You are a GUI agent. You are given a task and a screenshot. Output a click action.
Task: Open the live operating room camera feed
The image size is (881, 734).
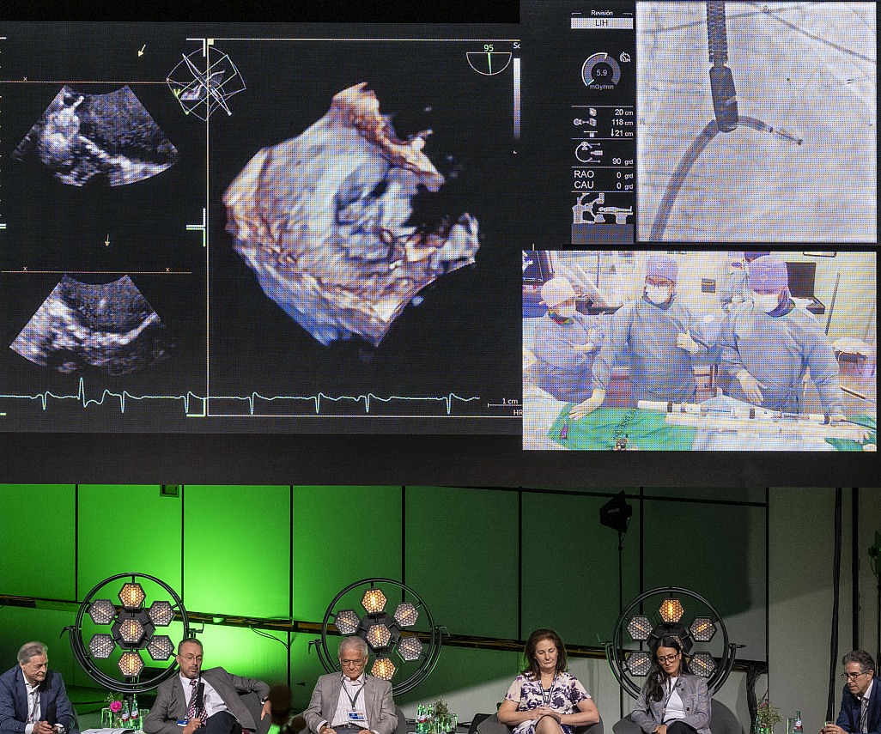pyautogui.click(x=699, y=350)
